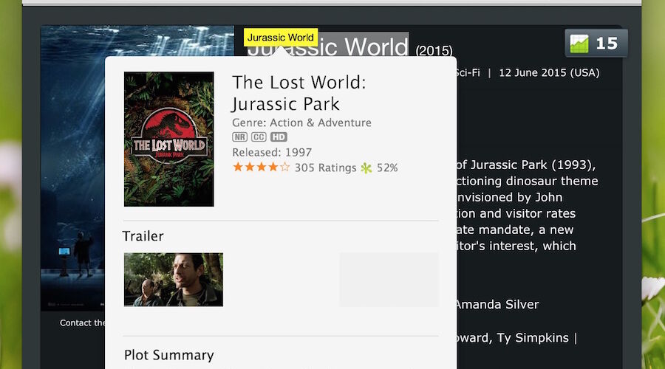Click the HD quality badge
Screen dimensions: 665x369
pyautogui.click(x=279, y=137)
